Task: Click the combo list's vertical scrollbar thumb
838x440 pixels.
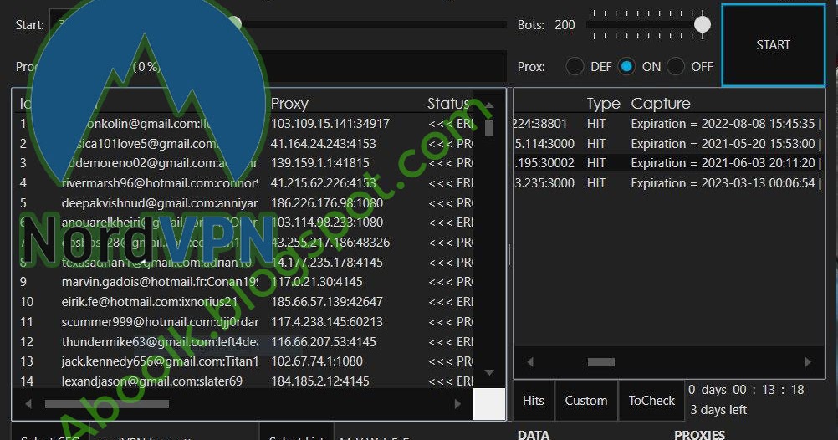Action: click(489, 128)
